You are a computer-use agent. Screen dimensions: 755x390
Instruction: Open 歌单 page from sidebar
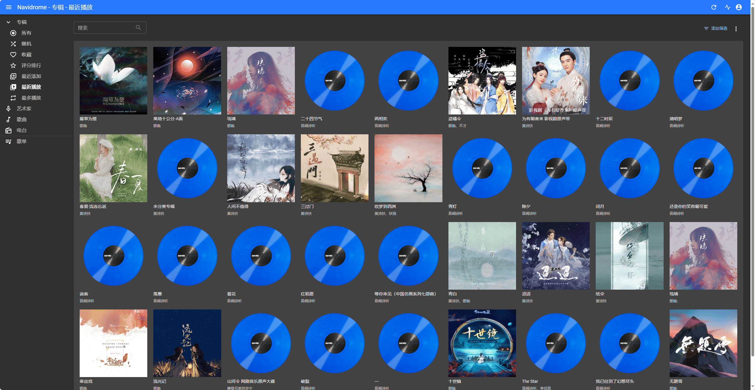coord(22,141)
